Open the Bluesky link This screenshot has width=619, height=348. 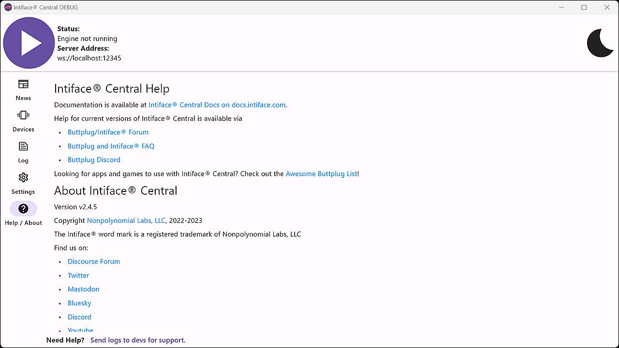[79, 303]
